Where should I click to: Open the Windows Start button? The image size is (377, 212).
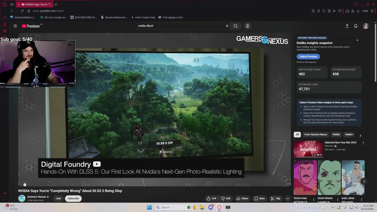149,207
